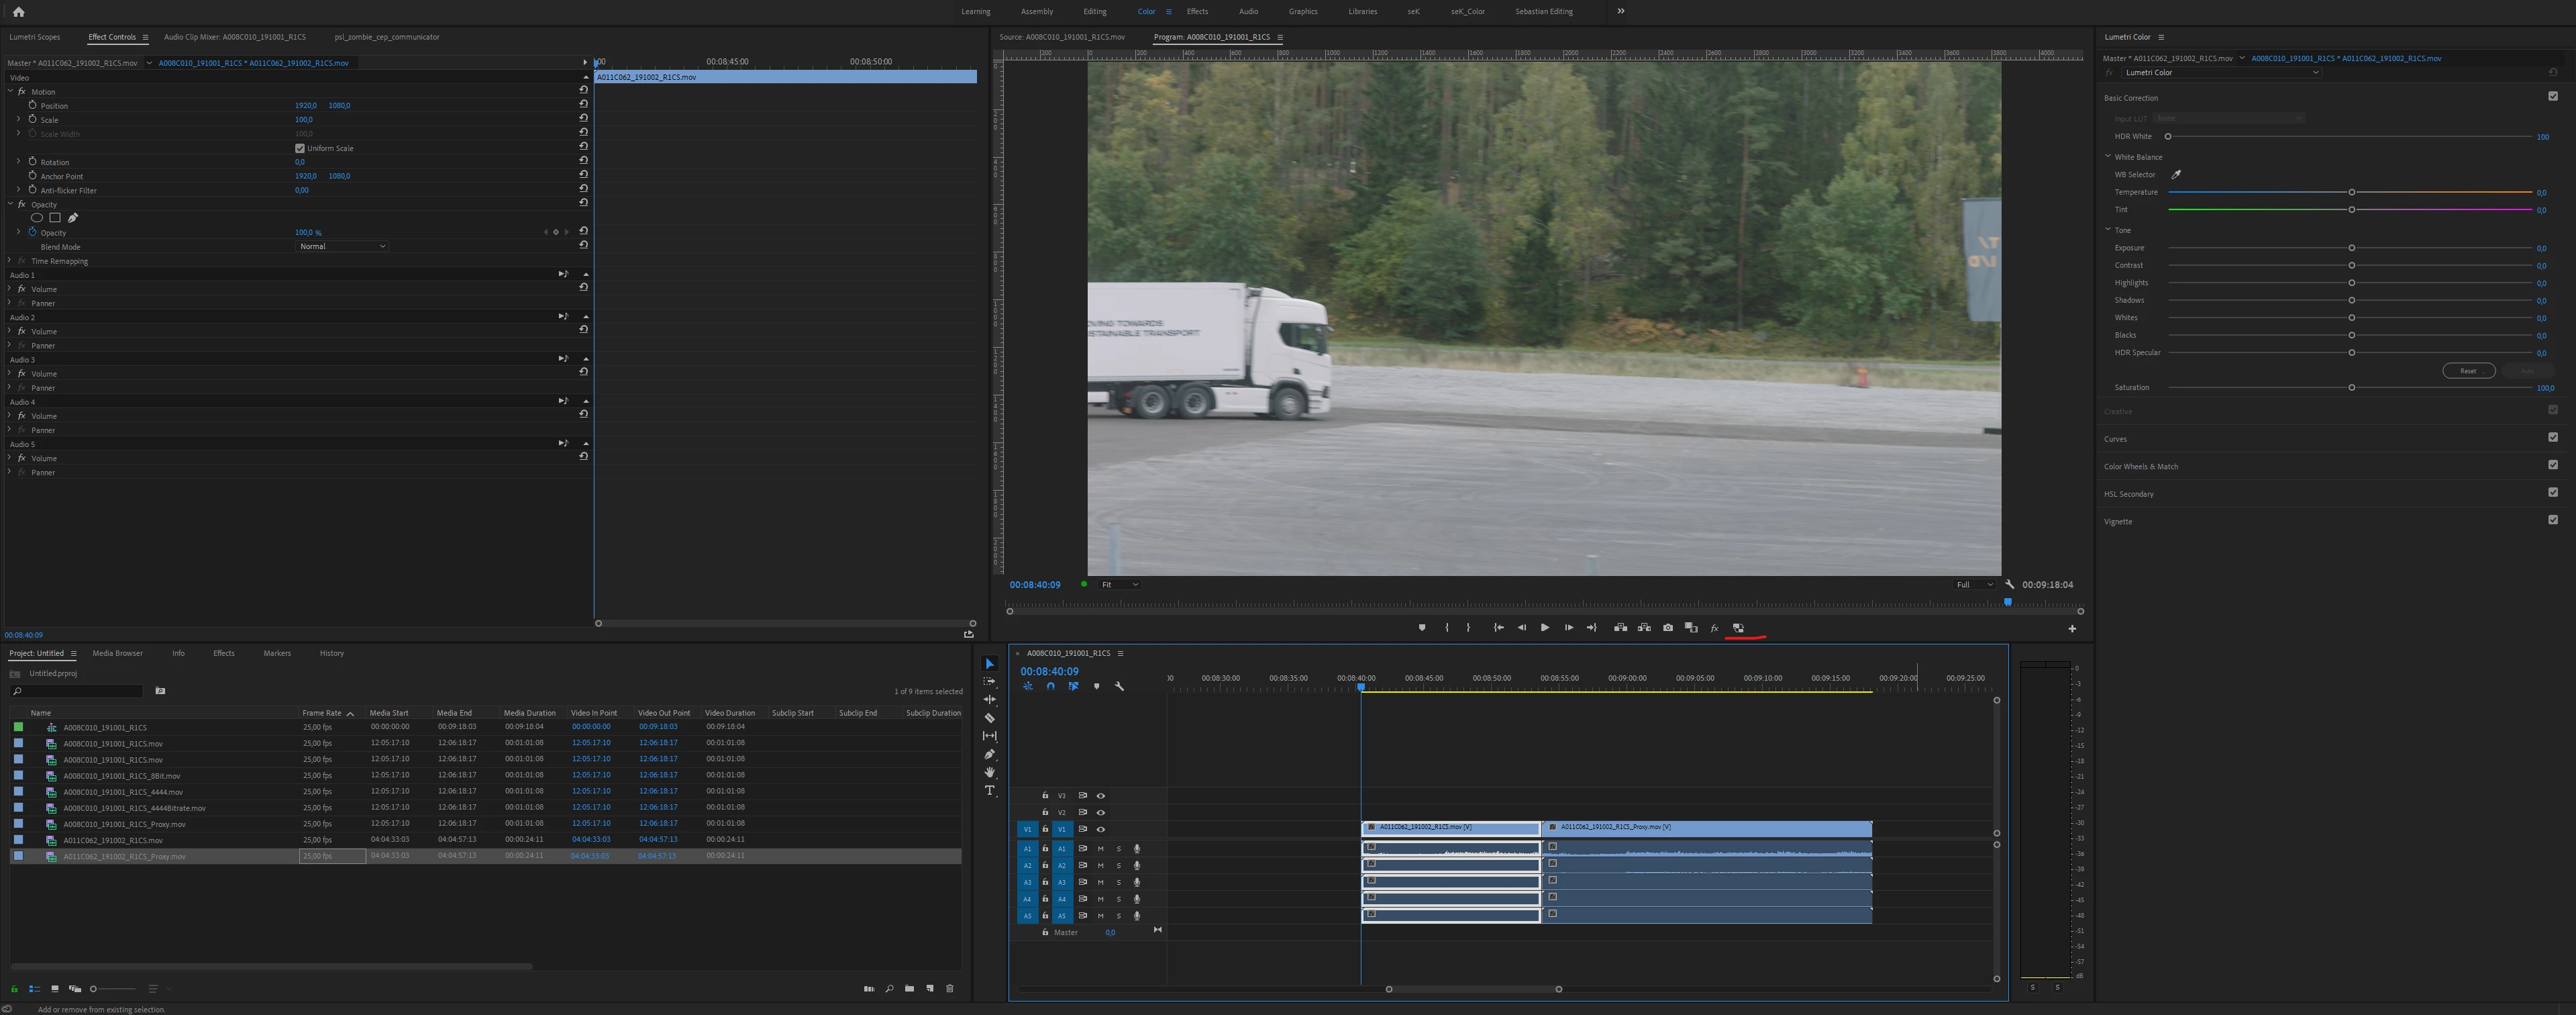Open Blend Mode Normal dropdown

click(x=342, y=246)
